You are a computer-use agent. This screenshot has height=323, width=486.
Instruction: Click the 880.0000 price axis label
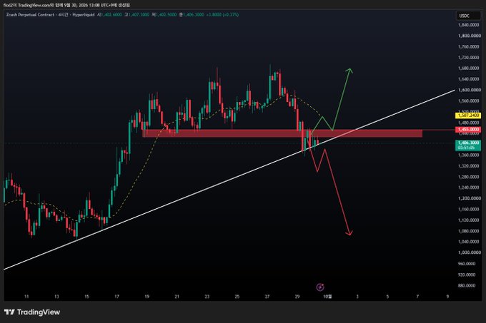(x=467, y=286)
